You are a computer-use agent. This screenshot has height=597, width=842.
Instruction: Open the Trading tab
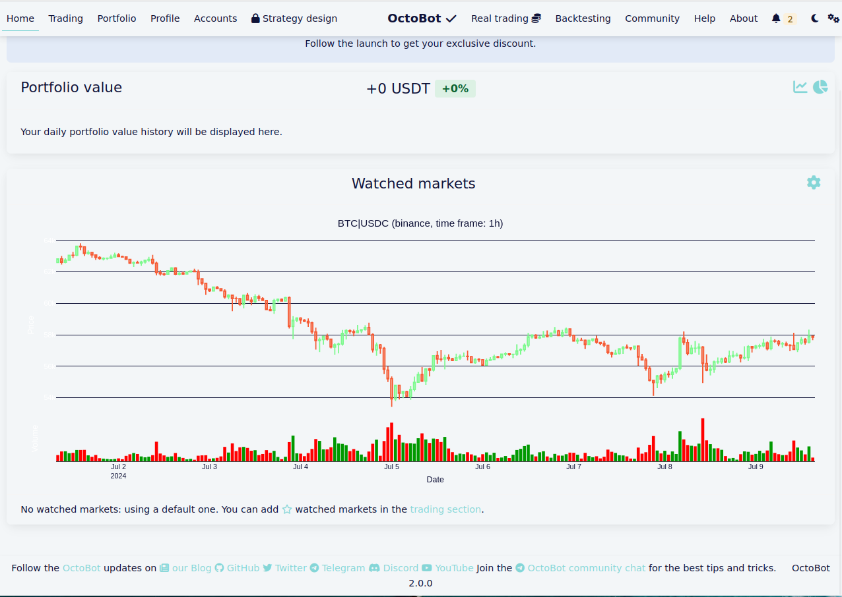pyautogui.click(x=65, y=18)
